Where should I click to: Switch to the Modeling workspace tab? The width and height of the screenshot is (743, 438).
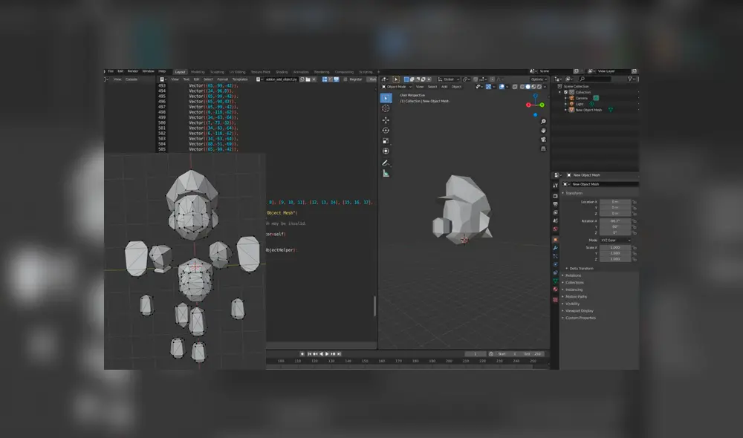tap(198, 72)
